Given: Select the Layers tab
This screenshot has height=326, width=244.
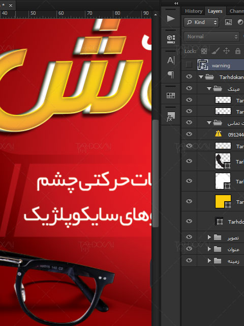Looking at the screenshot, I should (x=215, y=11).
